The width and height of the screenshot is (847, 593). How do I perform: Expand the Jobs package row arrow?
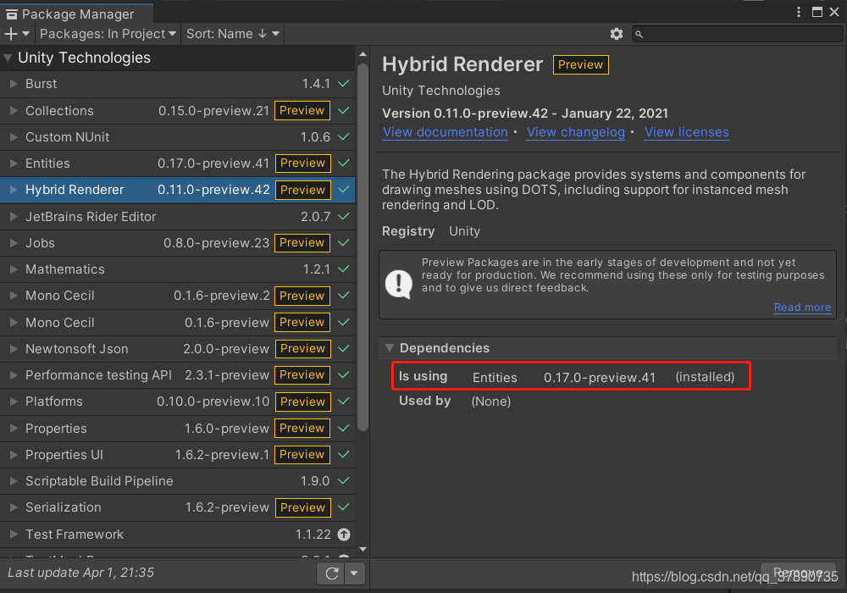pos(14,242)
